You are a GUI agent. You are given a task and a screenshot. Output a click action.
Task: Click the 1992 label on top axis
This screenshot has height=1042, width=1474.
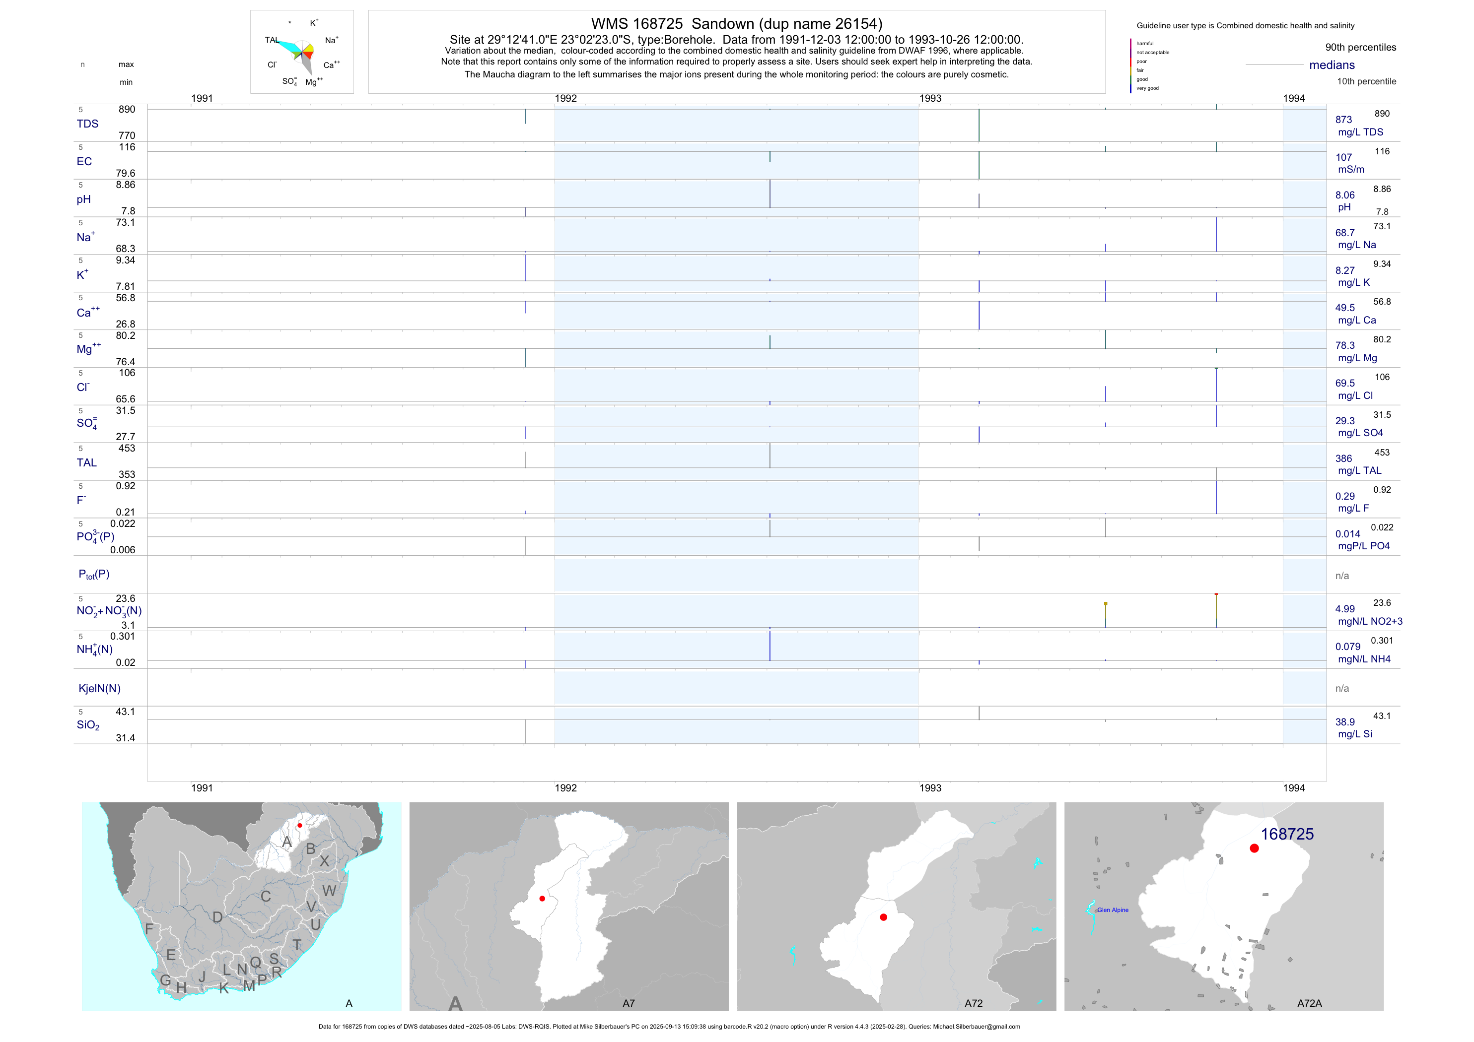click(565, 98)
